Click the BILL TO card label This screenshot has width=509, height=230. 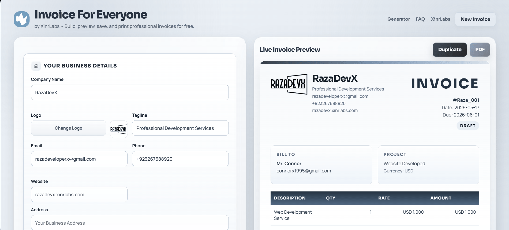[x=286, y=154]
